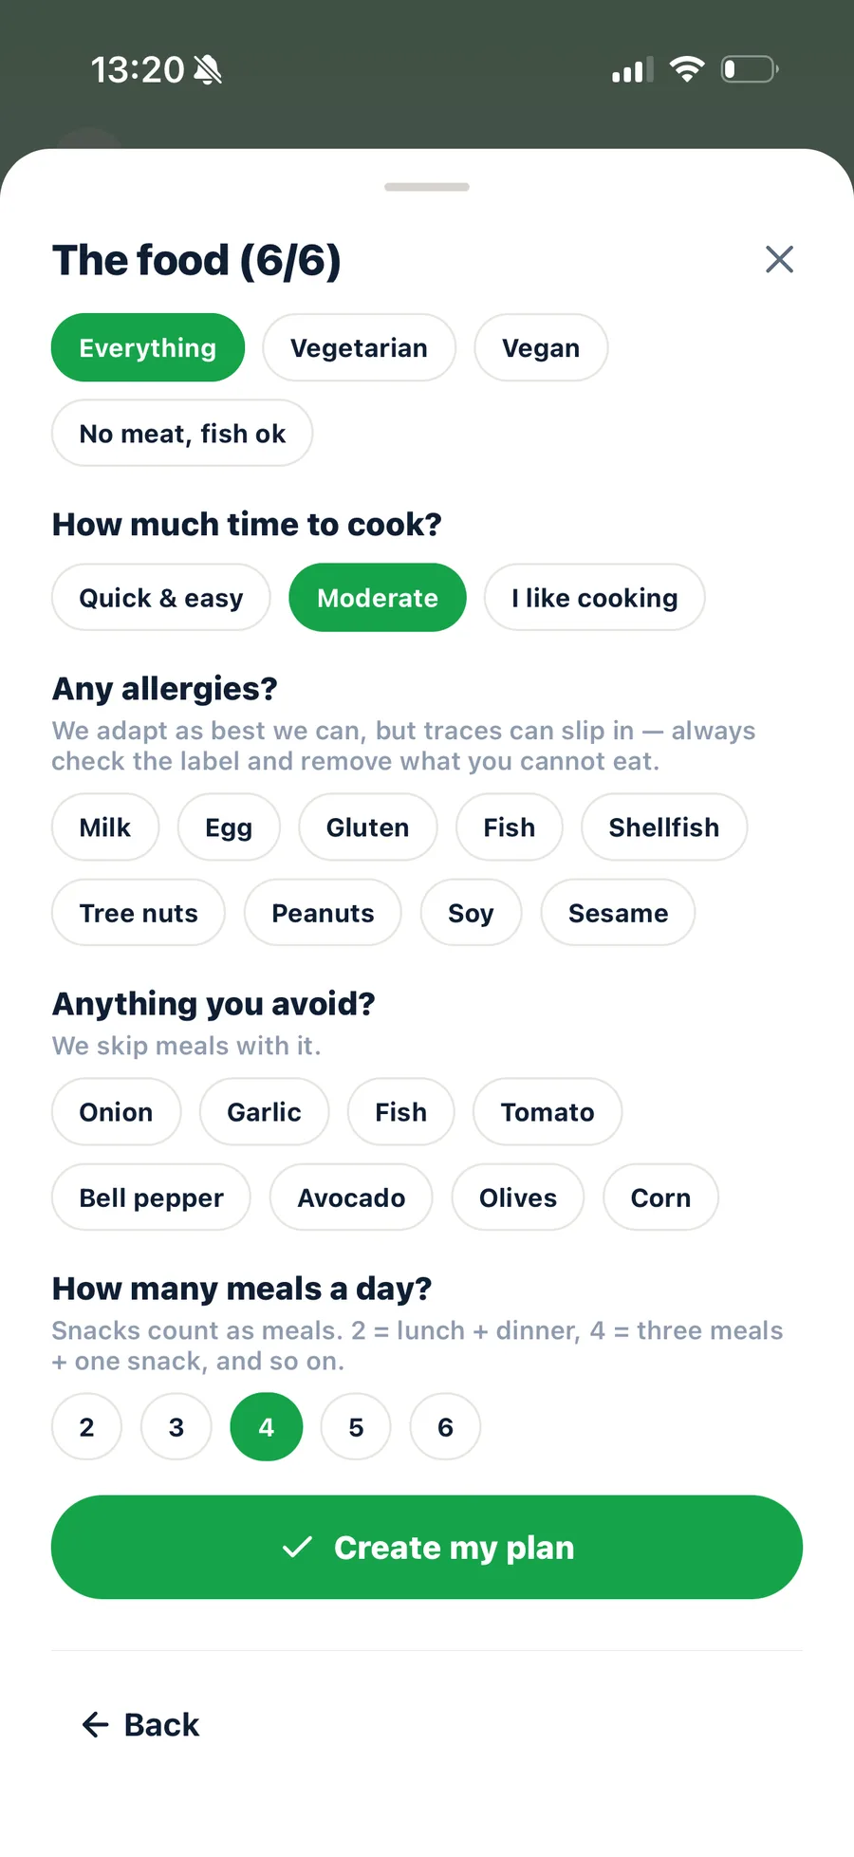This screenshot has height=1857, width=854.
Task: Tap the Wi-Fi status icon
Action: click(687, 69)
